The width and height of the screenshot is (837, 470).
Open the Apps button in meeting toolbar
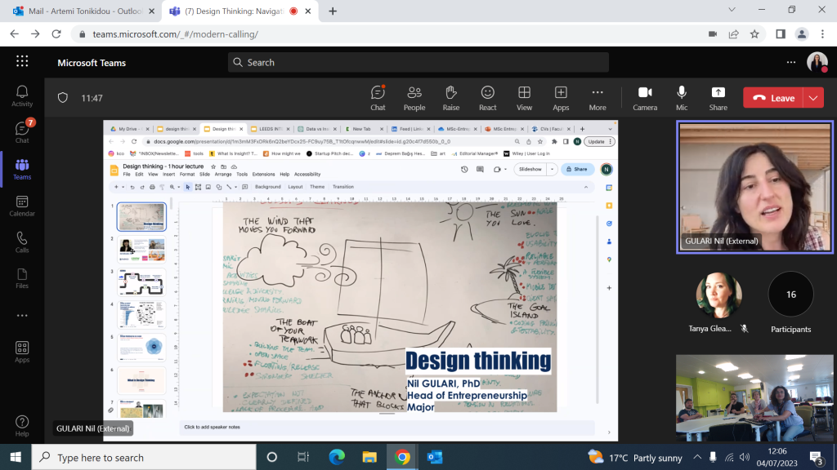[x=561, y=98]
